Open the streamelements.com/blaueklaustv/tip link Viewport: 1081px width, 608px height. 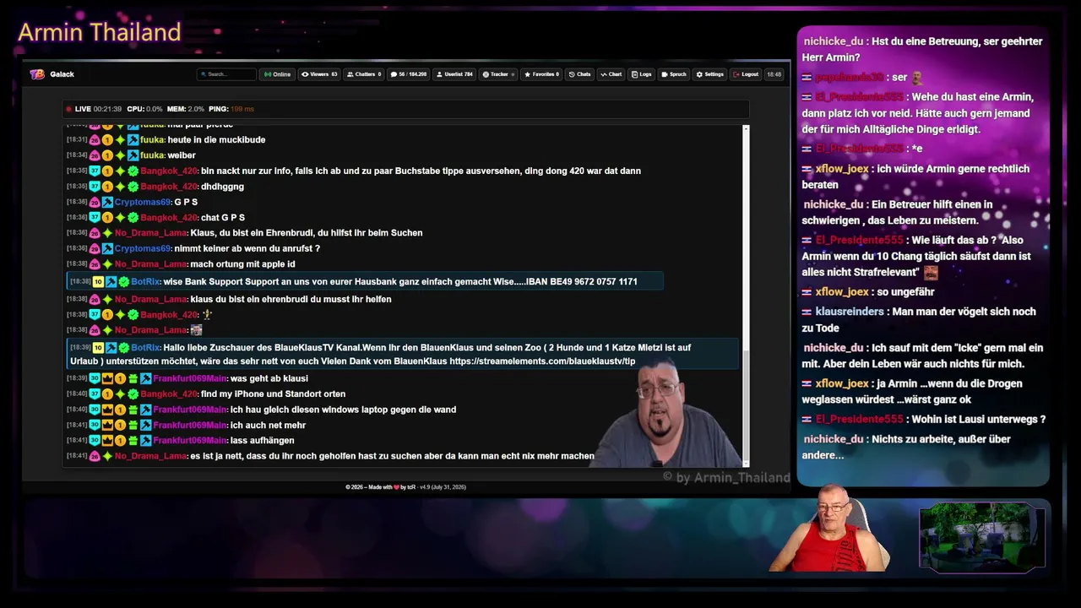[542, 361]
